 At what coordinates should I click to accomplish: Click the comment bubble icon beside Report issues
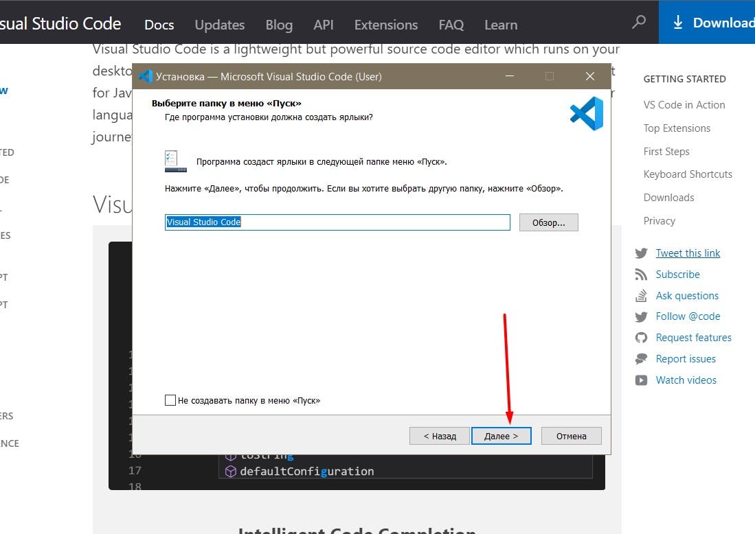(641, 359)
